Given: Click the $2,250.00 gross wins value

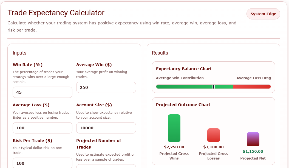Looking at the screenshot, I should (x=174, y=147).
